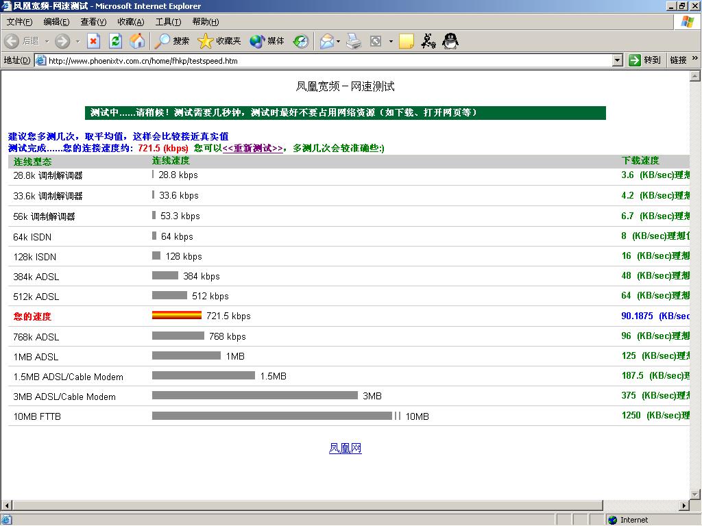
Task: Open the 工具(T) menu
Action: point(168,22)
